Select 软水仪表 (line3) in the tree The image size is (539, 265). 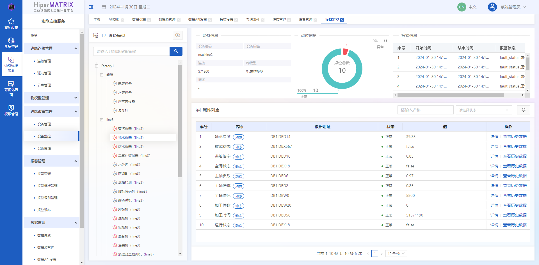tap(131, 146)
